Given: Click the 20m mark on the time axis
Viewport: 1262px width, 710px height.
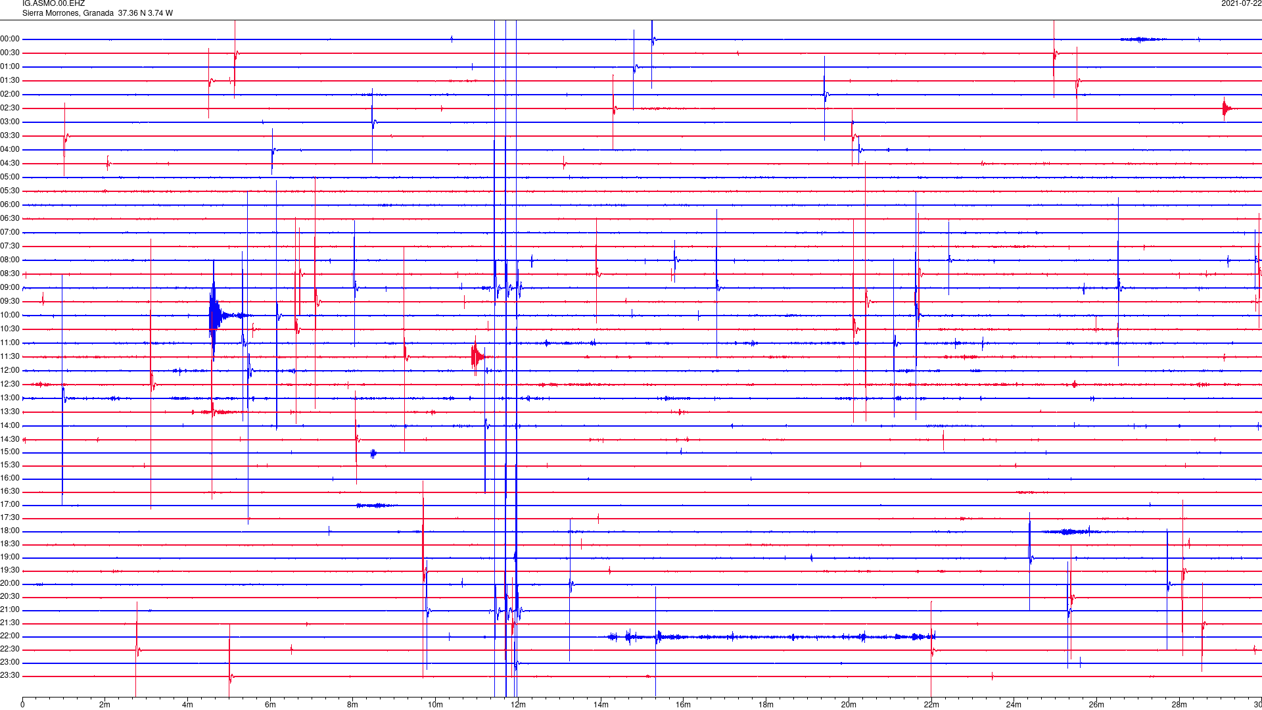Looking at the screenshot, I should (x=849, y=705).
